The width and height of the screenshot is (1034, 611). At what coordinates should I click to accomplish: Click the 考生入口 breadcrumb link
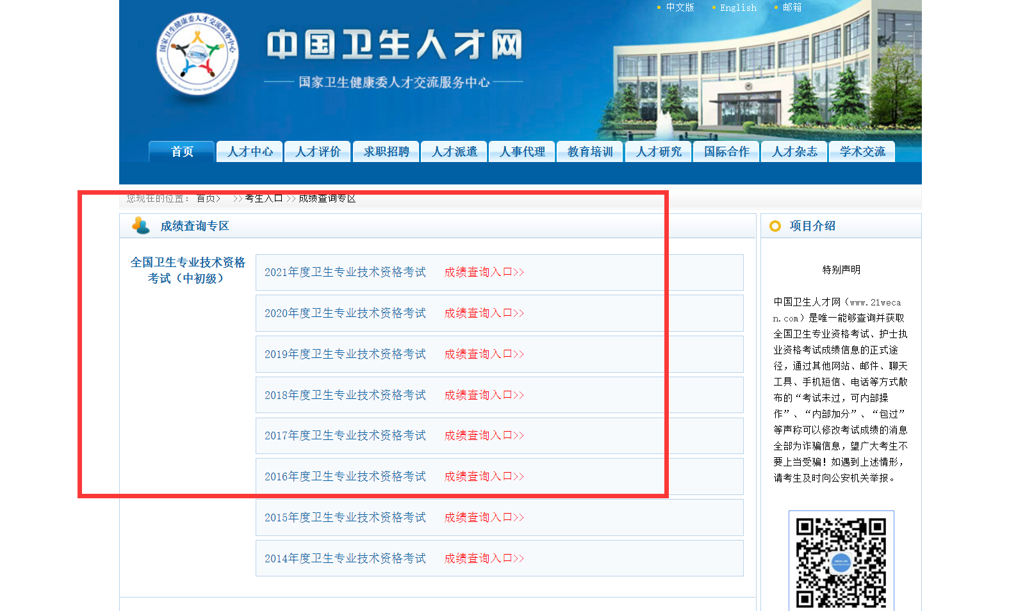pos(263,199)
